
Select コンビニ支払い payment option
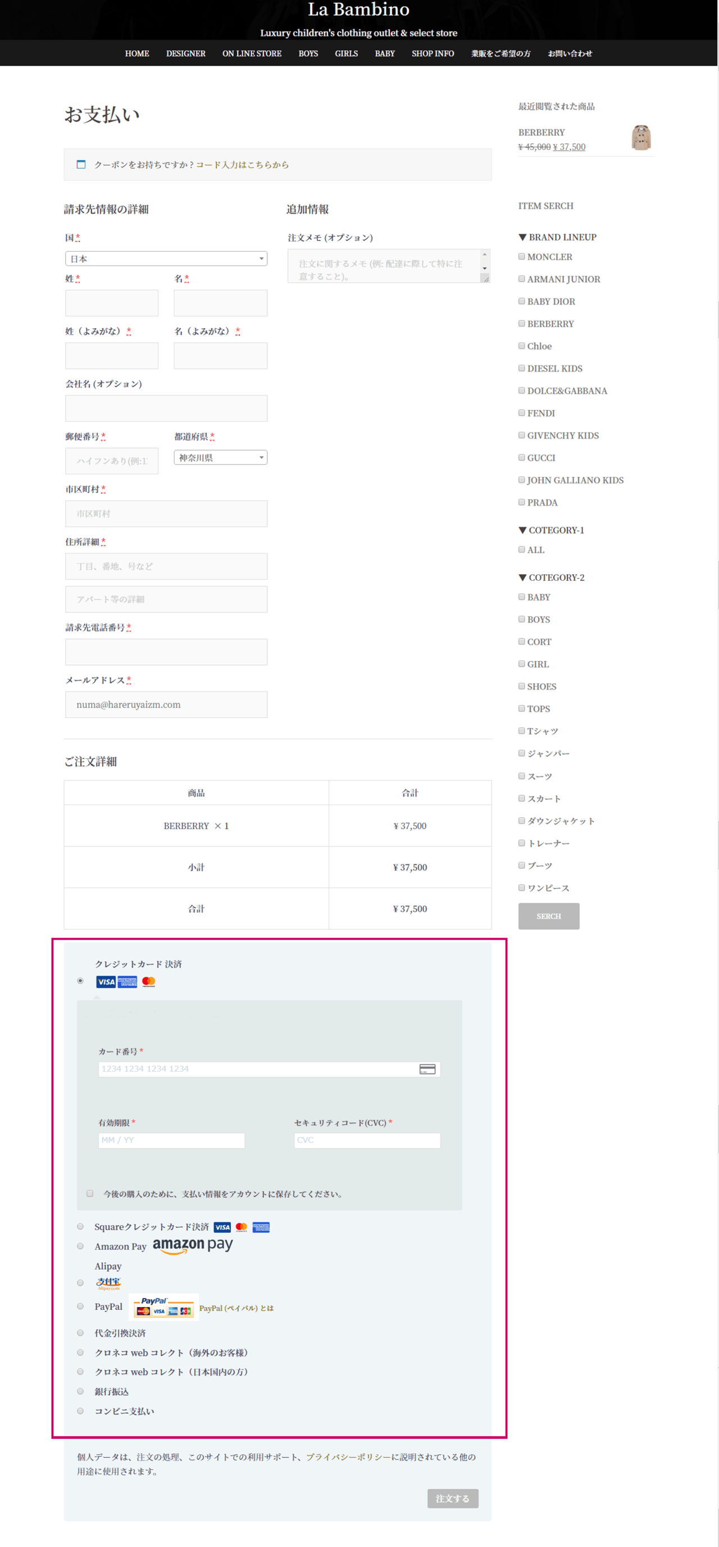pos(80,1411)
